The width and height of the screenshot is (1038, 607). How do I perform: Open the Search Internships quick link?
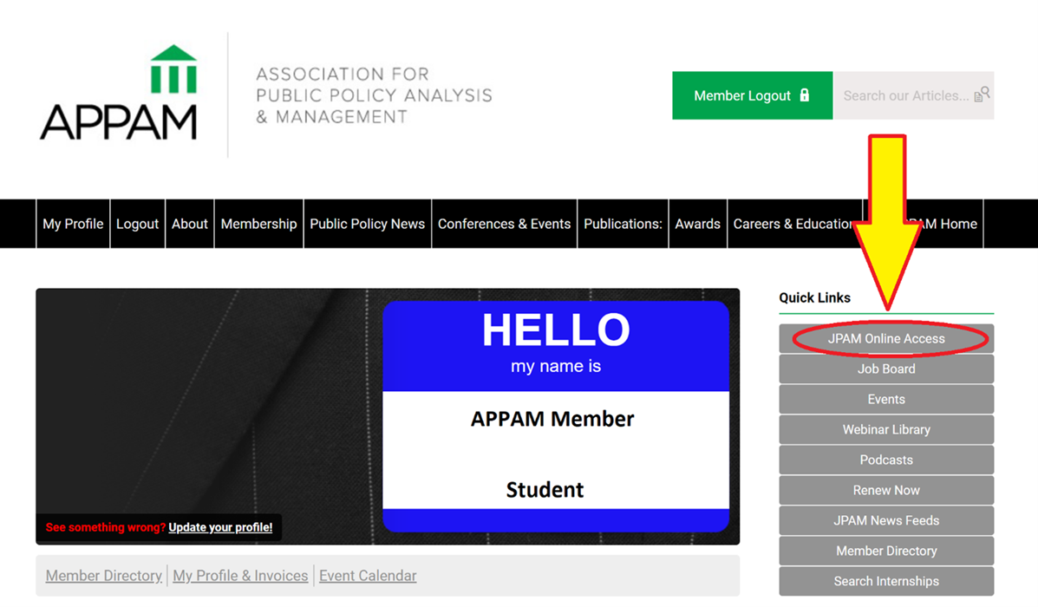tap(886, 581)
